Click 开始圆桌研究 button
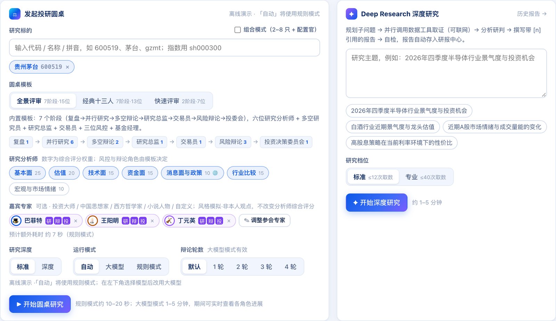Screen dimensions: 556x321 coord(40,304)
